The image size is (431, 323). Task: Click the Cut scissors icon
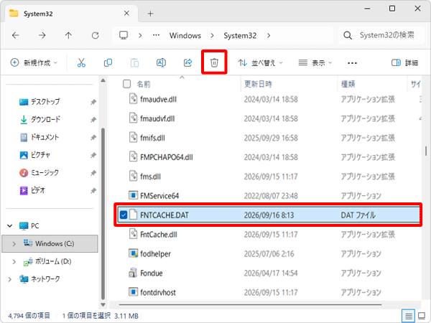[x=81, y=63]
